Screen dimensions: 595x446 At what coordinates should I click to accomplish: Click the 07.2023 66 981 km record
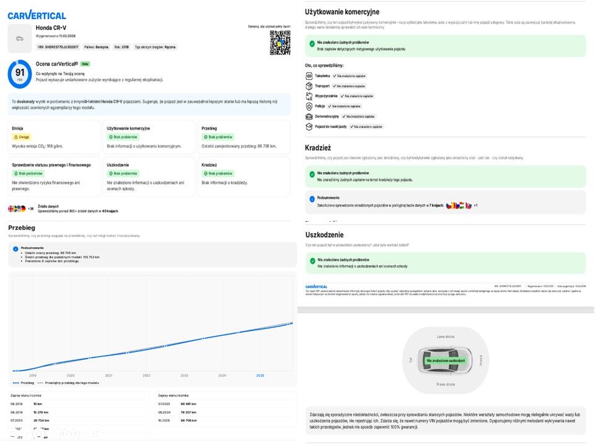[x=226, y=404]
